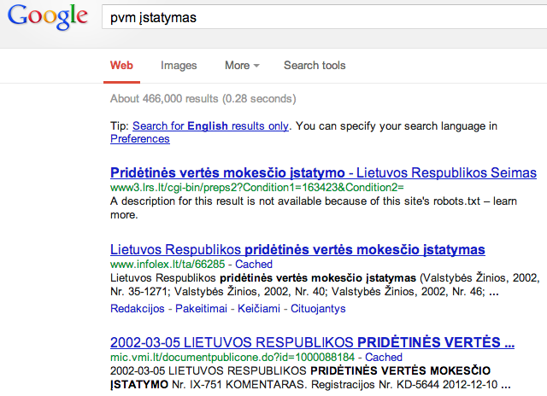Click the www.infolex.lt/ta/66285 URL
The height and width of the screenshot is (396, 547).
[168, 264]
